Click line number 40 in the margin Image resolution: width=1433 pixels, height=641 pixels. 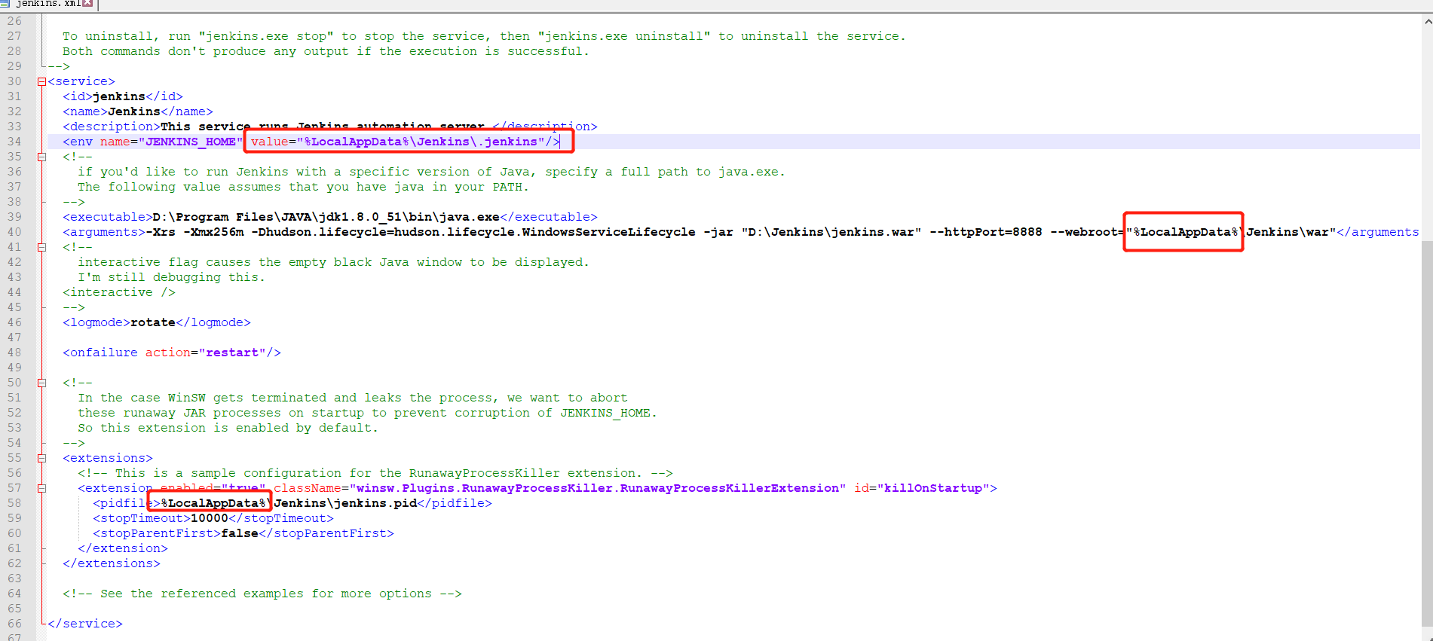[14, 232]
